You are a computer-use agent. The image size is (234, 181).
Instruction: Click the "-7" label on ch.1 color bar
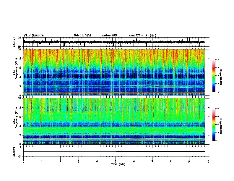[x=218, y=92]
